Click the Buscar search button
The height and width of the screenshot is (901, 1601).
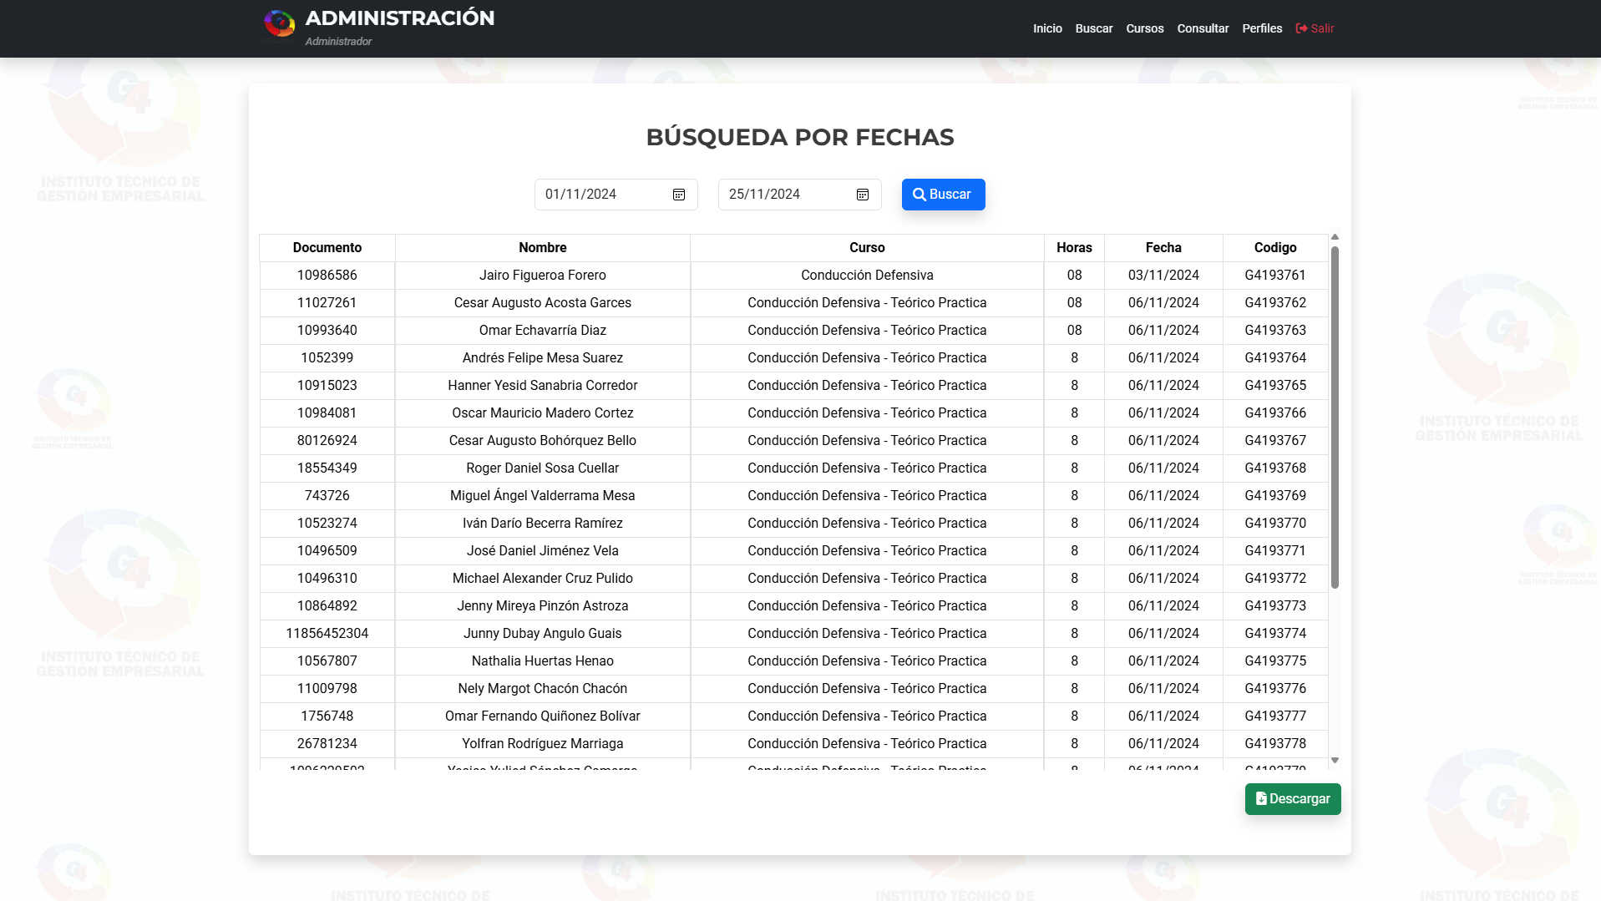coord(943,195)
